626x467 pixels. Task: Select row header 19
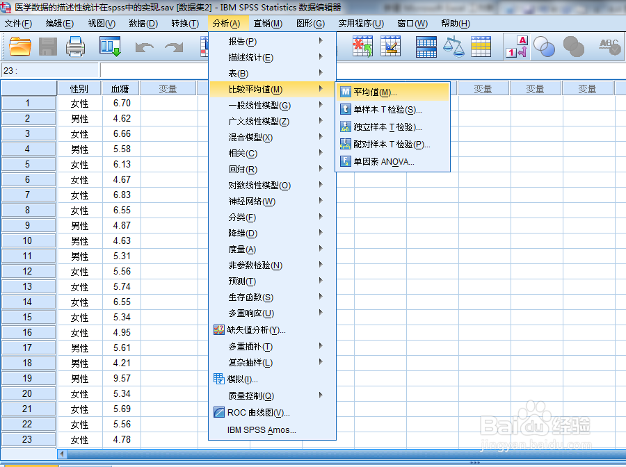pos(28,378)
